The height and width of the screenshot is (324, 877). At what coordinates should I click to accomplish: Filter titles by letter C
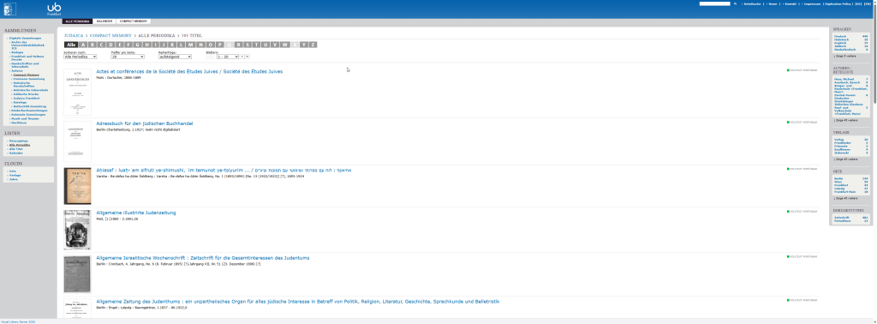pos(101,45)
